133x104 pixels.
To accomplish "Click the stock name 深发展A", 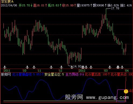I will coord(7,1).
